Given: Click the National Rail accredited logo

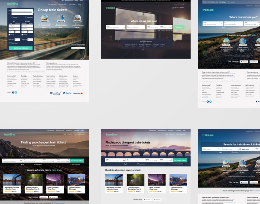Looking at the screenshot, I should (x=56, y=93).
